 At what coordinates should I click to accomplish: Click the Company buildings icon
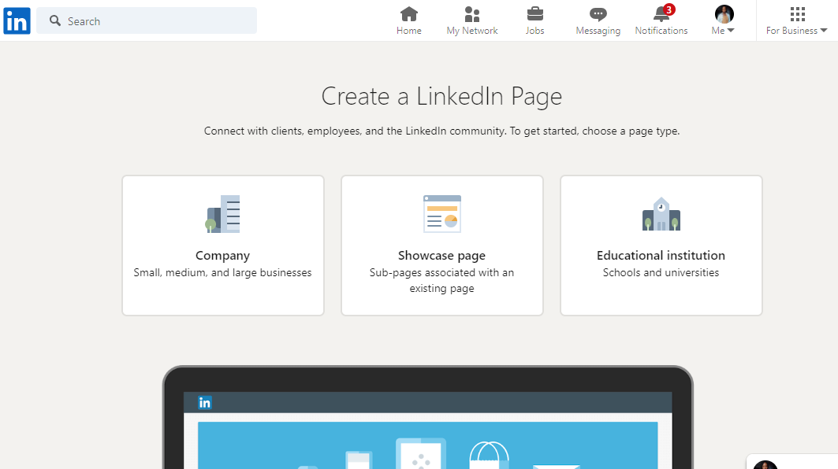pos(222,212)
